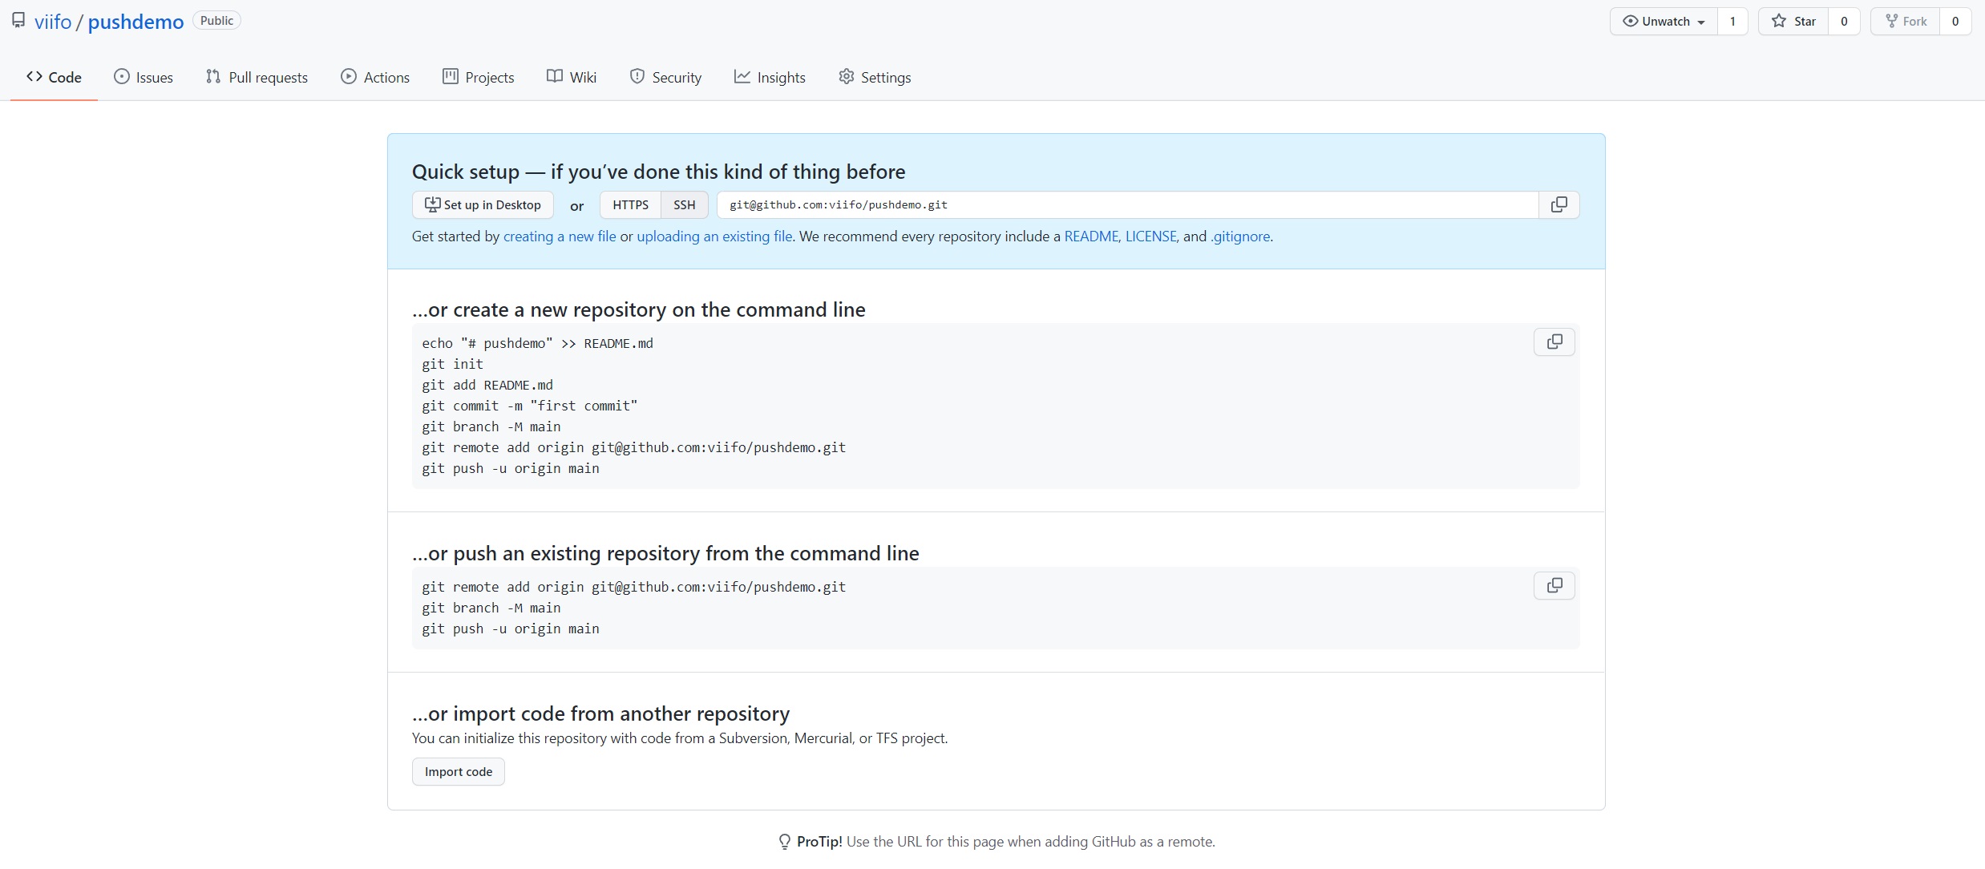Go to the Pull requests tab
The width and height of the screenshot is (1985, 869).
[x=257, y=77]
